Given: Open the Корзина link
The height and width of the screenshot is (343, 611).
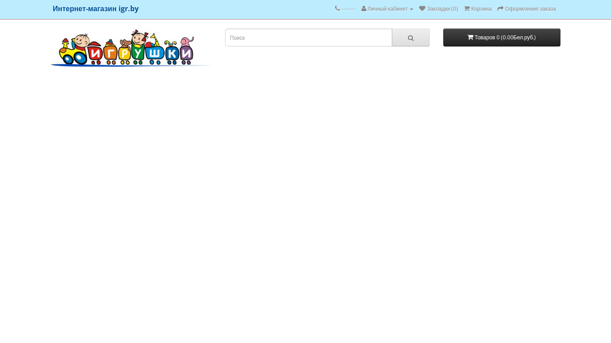Looking at the screenshot, I should (x=478, y=9).
